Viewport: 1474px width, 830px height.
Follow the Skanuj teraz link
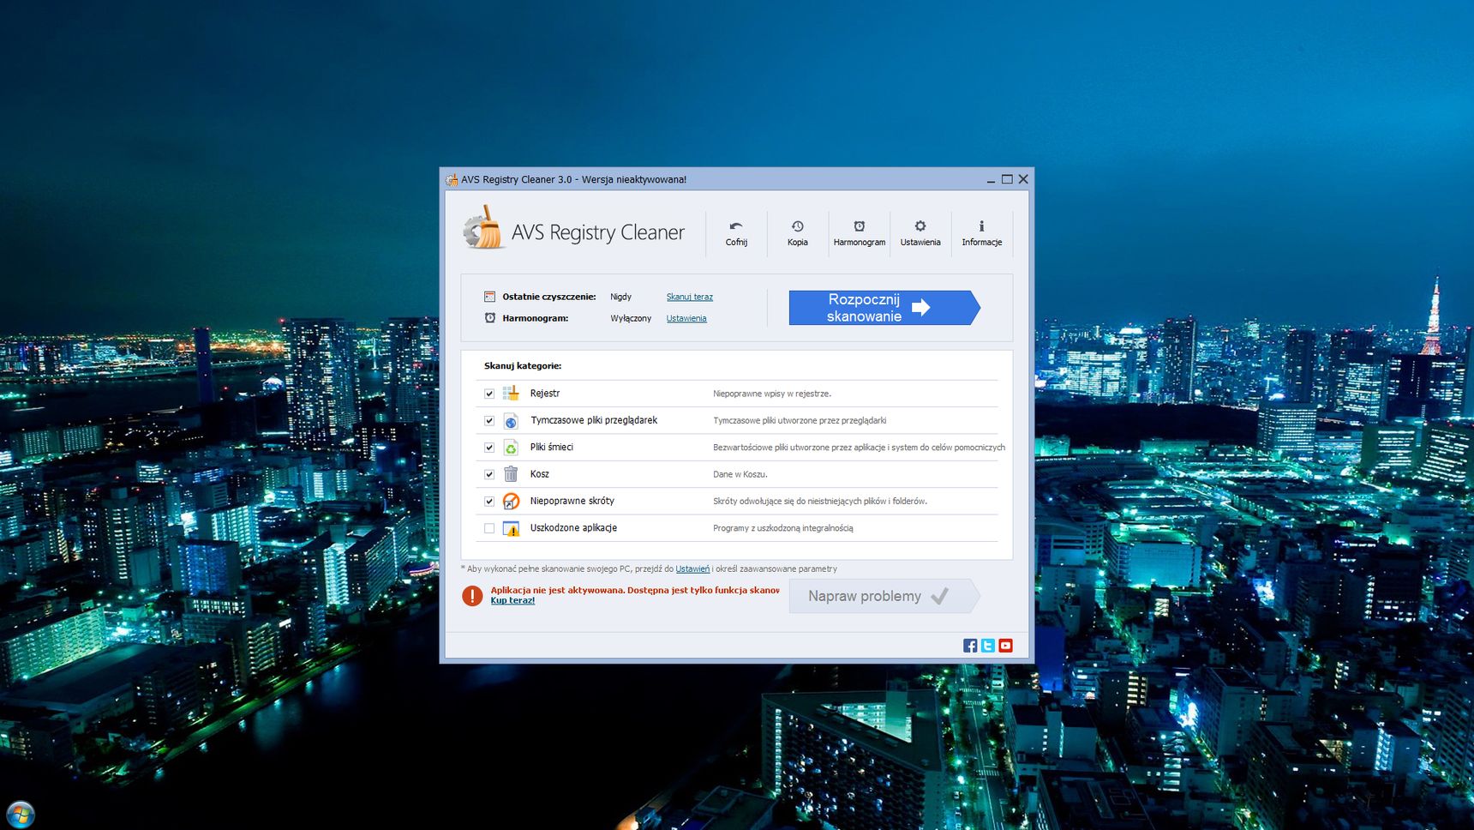click(x=690, y=297)
